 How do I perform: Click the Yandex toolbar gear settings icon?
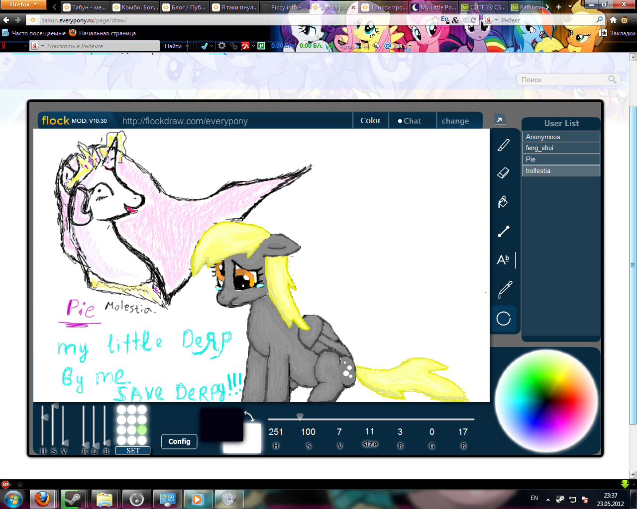[222, 46]
